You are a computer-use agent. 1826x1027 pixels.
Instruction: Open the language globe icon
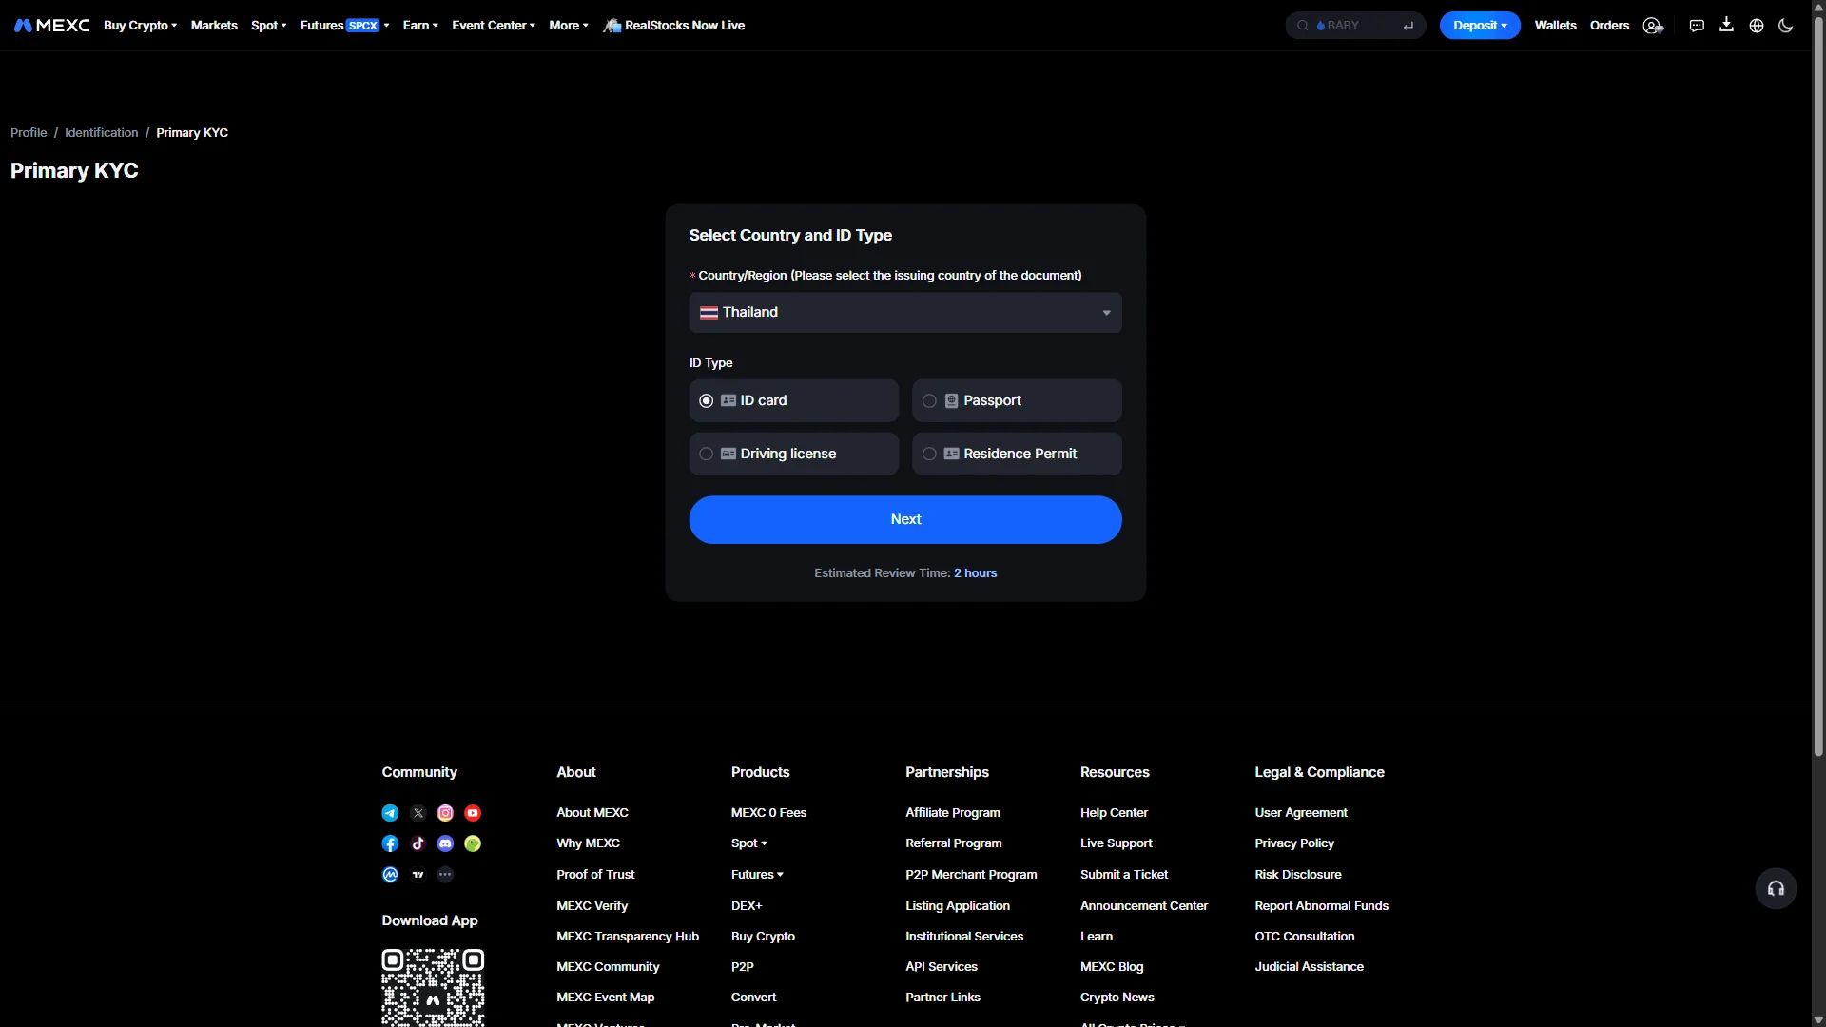1757,26
